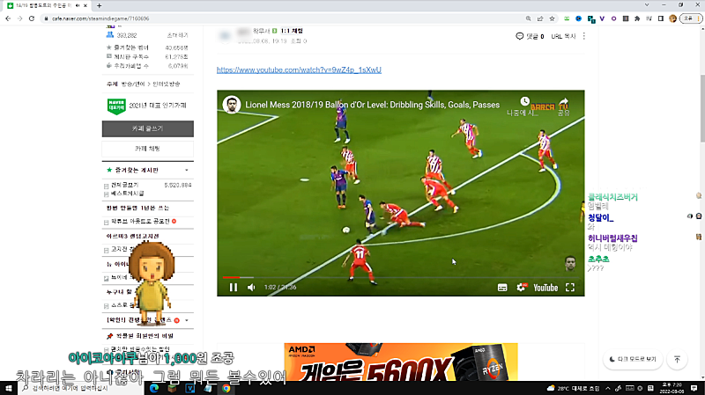Screen dimensions: 705x395
Task: Open the post three-dot more menu
Action: point(584,36)
